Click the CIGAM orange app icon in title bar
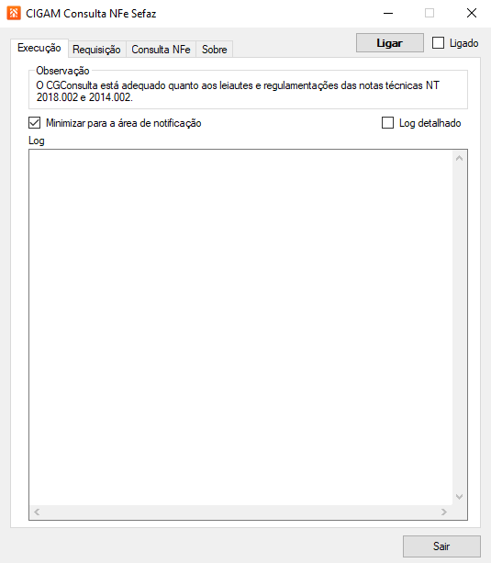The height and width of the screenshot is (563, 491). click(14, 13)
